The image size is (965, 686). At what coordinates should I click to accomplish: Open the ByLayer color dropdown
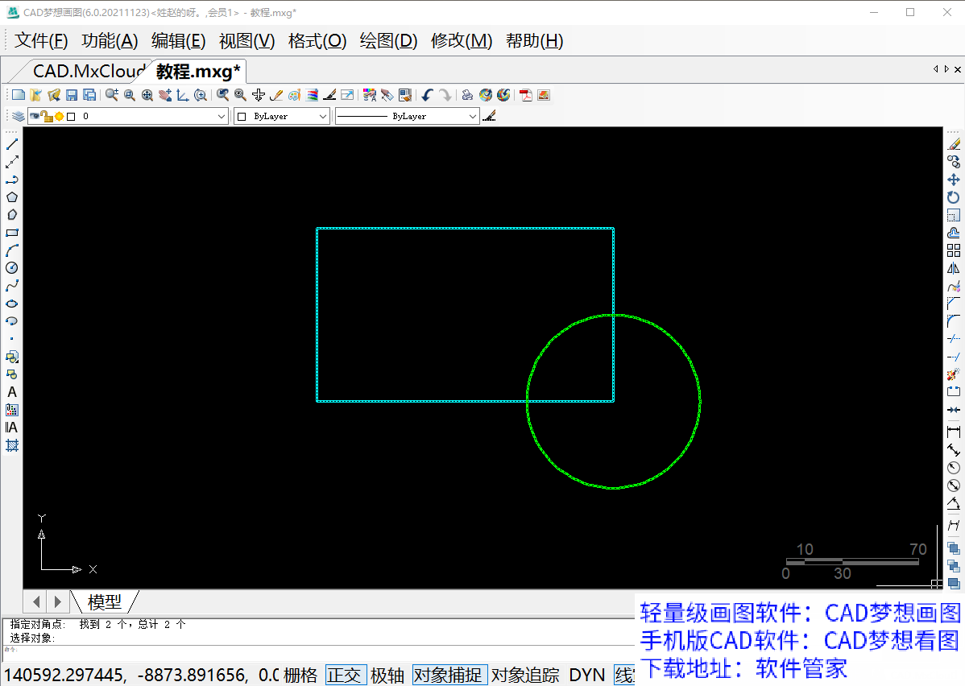pos(323,116)
